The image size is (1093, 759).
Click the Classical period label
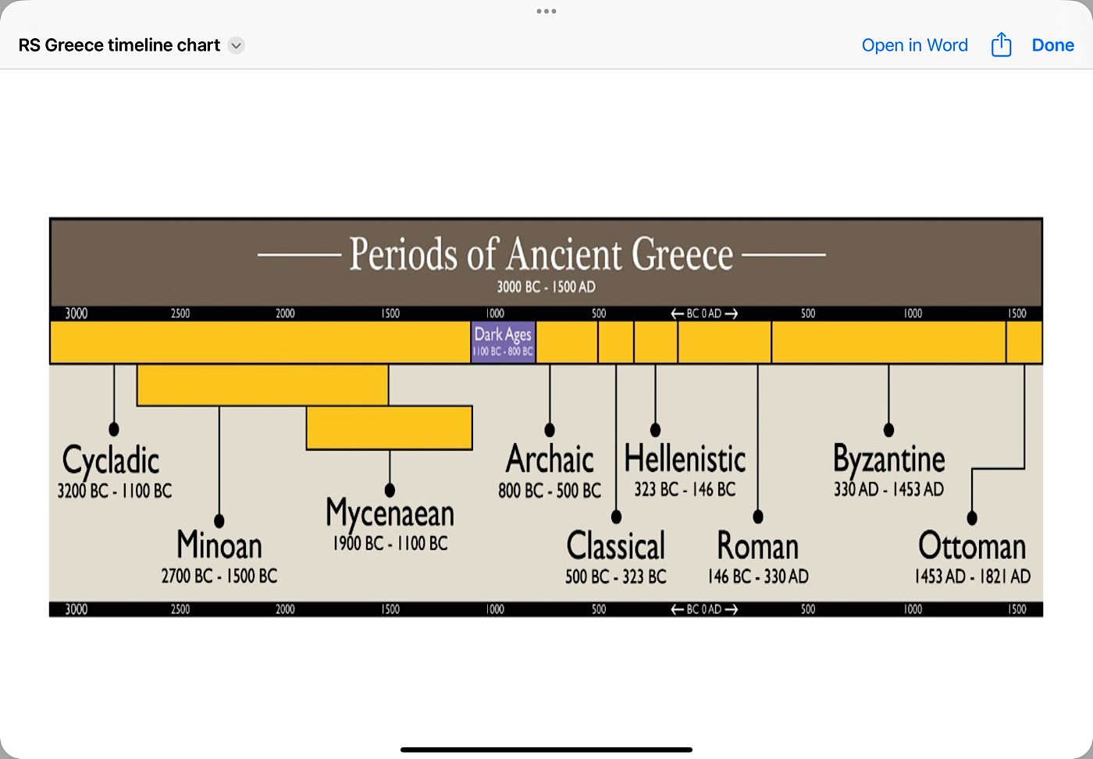[616, 546]
